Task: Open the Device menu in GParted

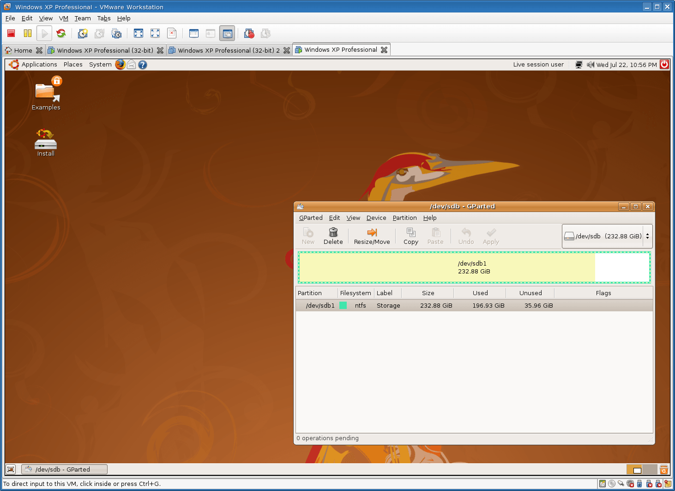Action: pyautogui.click(x=376, y=218)
